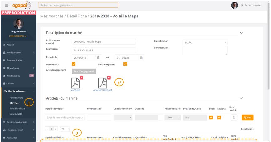Open the Prix modifiable Fixe dropdown

173,117
